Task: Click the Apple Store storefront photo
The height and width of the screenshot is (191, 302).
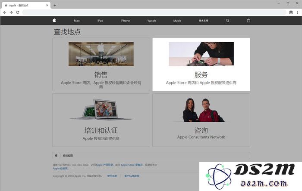Action: [101, 54]
